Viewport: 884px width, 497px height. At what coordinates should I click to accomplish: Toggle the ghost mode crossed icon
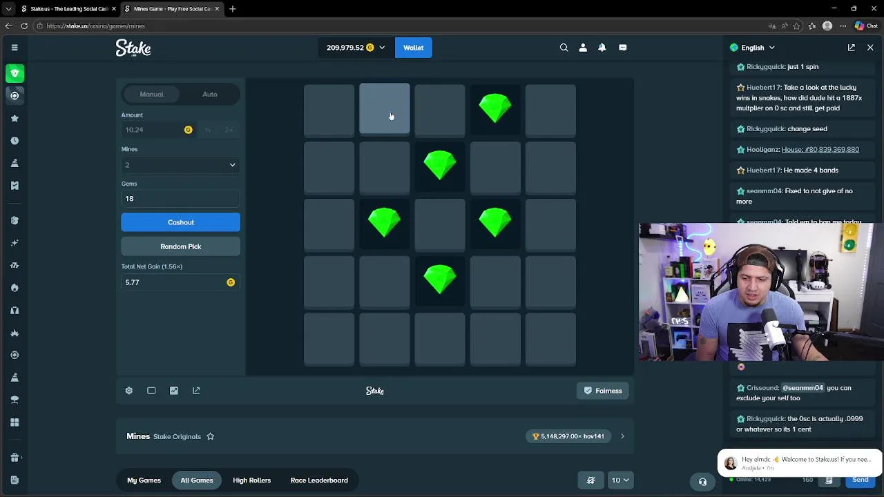coord(591,480)
